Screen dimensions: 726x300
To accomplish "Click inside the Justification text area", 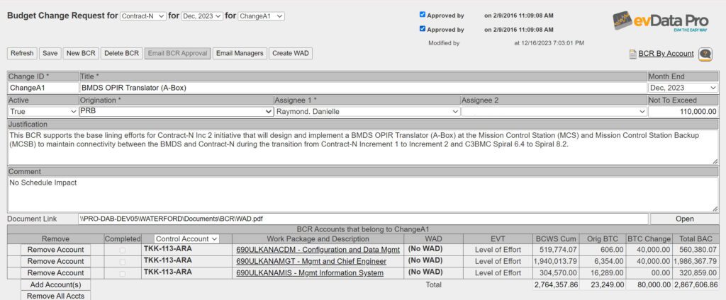I will tap(363, 147).
